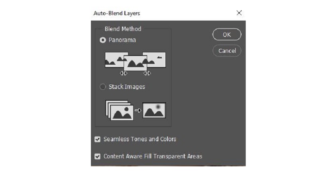Click the Blend Method group heading
This screenshot has height=175, width=335.
pos(123,29)
